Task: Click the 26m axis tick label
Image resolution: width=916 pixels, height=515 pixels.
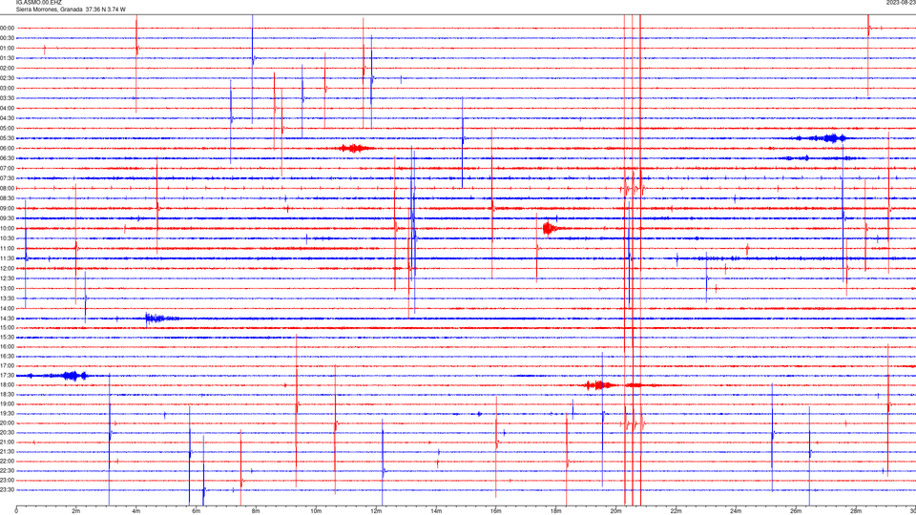Action: [x=796, y=511]
